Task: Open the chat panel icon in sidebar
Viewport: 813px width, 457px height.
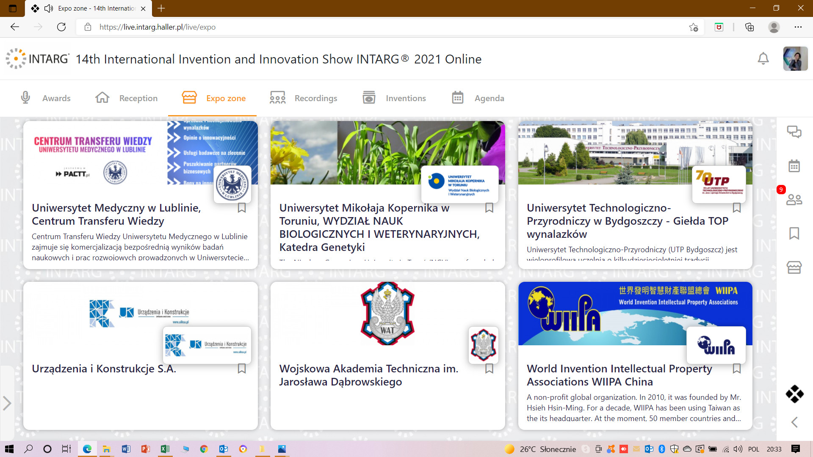Action: pos(794,132)
